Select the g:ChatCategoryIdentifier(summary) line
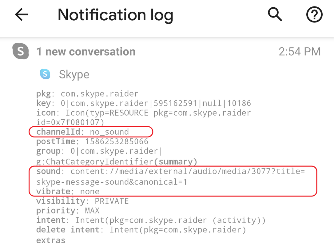This screenshot has width=334, height=246. click(117, 162)
